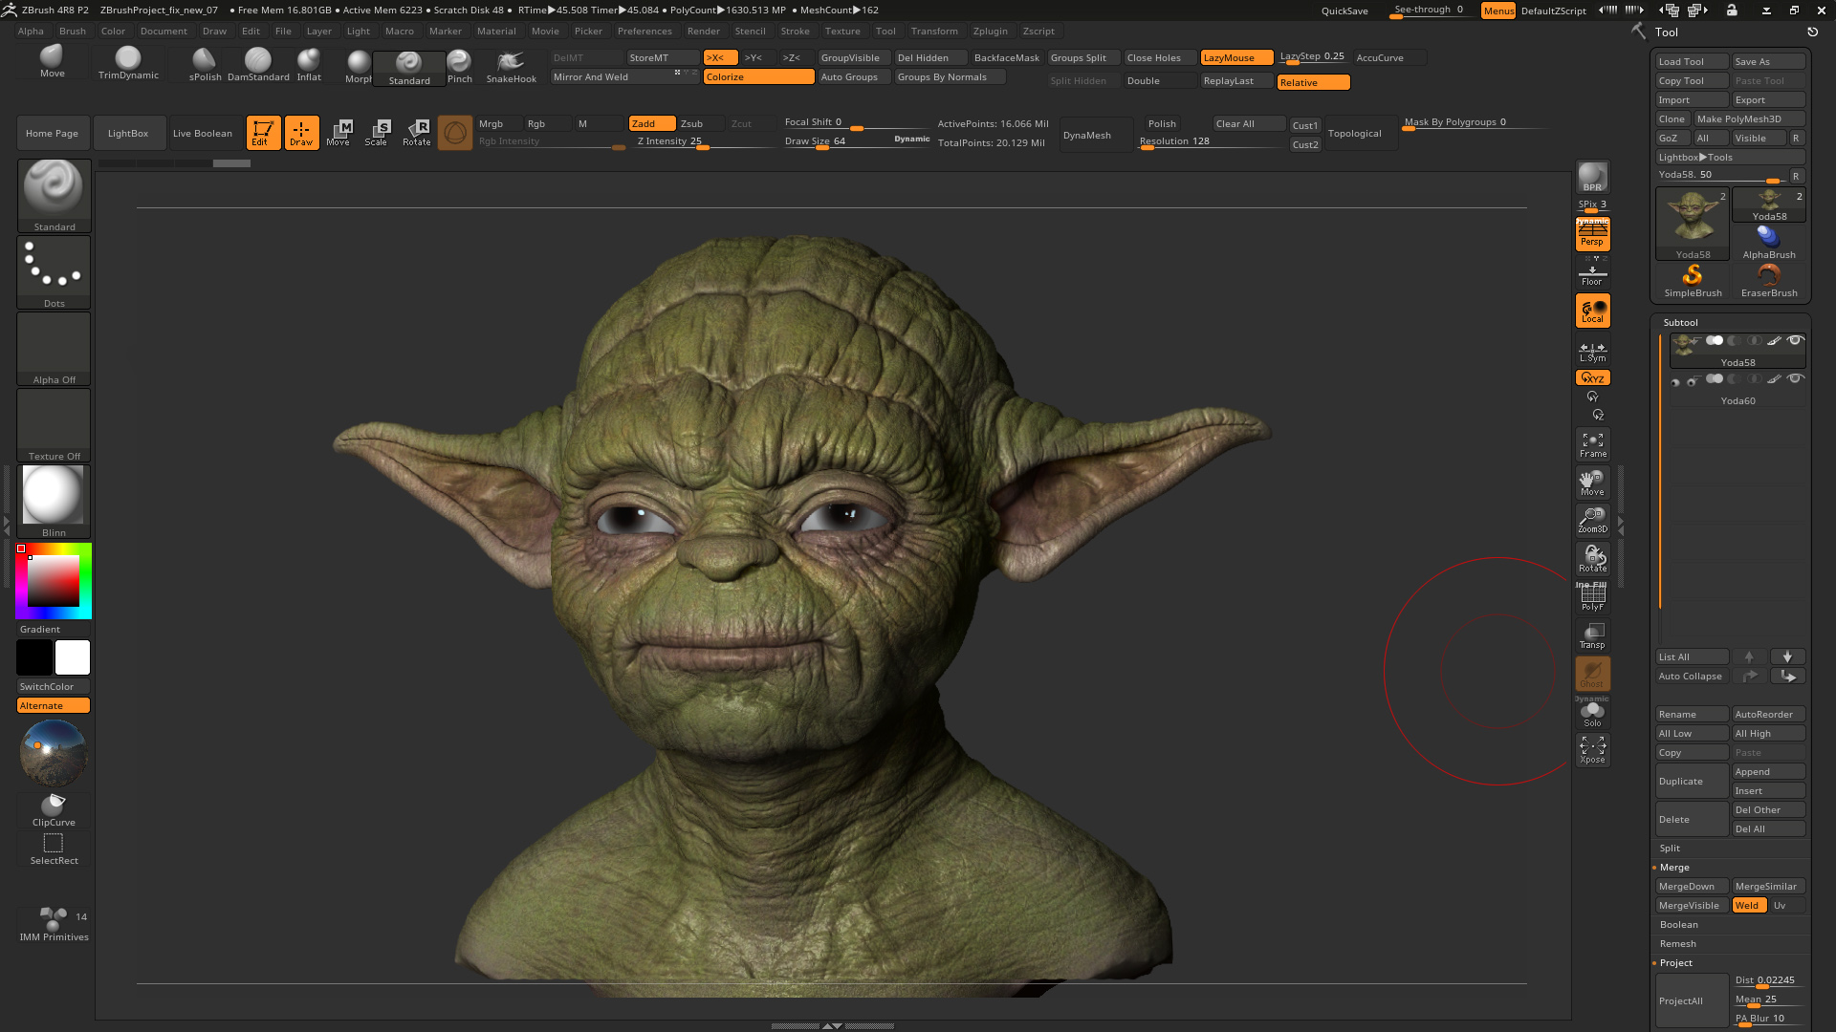Click the MergeDown button
The image size is (1836, 1032).
[x=1692, y=886]
